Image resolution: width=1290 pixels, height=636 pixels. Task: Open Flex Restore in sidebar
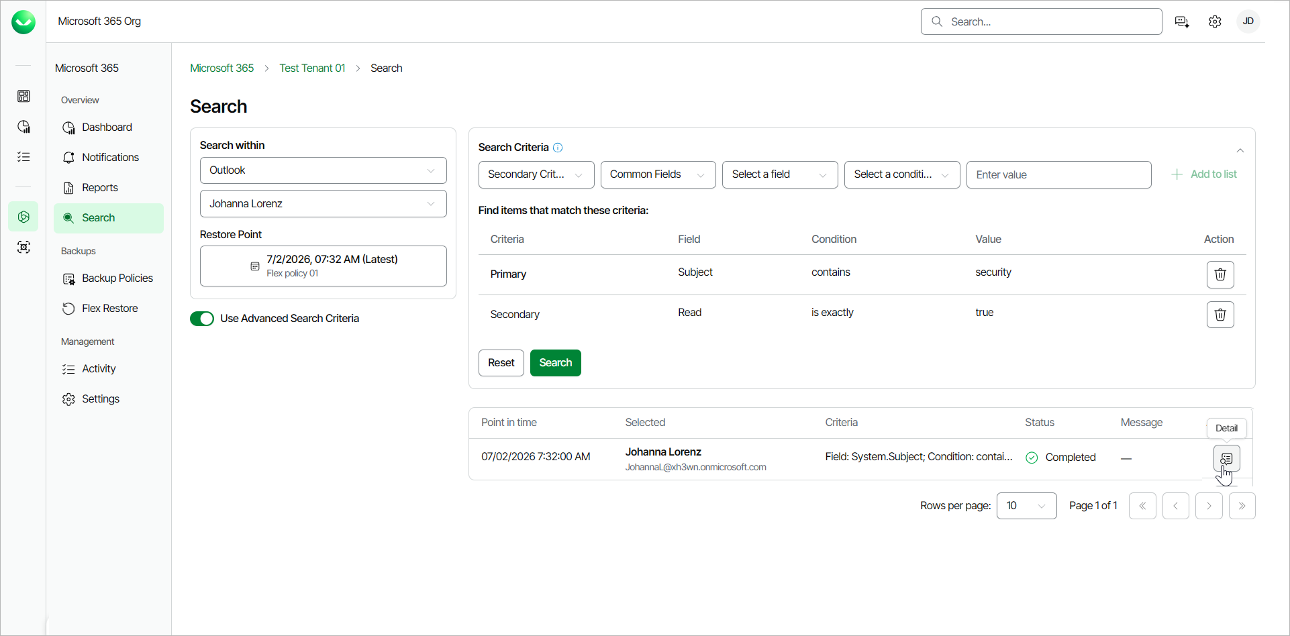click(108, 309)
